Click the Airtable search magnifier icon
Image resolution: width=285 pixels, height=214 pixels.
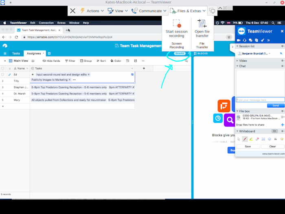[186, 61]
